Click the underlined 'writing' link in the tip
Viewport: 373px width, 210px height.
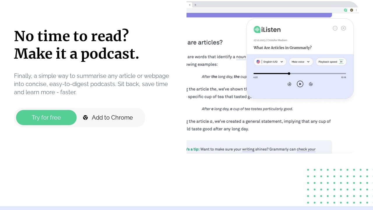coord(248,149)
